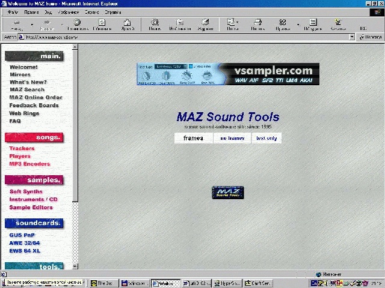Click the En language indicator in tray
The image size is (385, 288).
pyautogui.click(x=314, y=283)
